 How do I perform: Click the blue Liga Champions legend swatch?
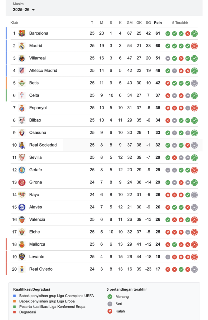click(15, 296)
